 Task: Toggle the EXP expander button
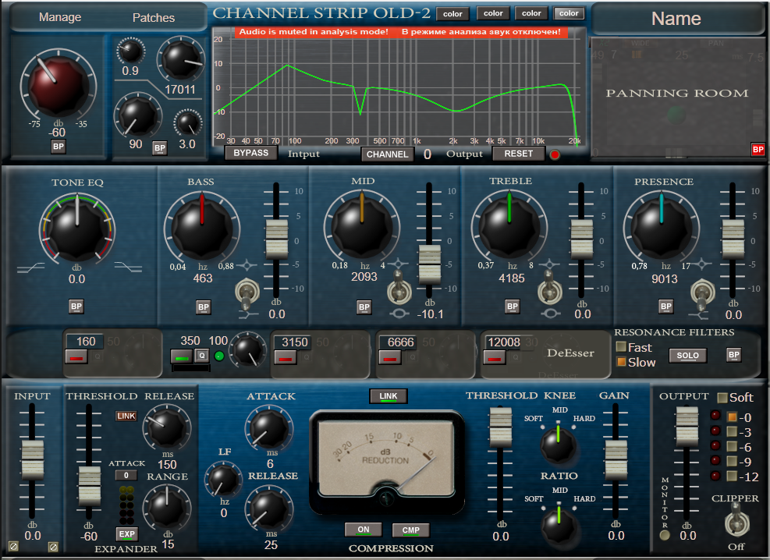pyautogui.click(x=126, y=534)
